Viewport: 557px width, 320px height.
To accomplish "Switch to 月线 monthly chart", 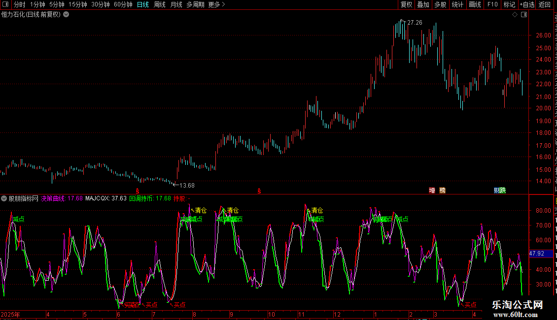I will pyautogui.click(x=176, y=4).
